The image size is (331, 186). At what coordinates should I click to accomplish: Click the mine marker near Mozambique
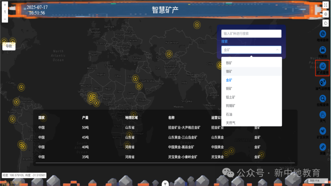tap(130, 134)
